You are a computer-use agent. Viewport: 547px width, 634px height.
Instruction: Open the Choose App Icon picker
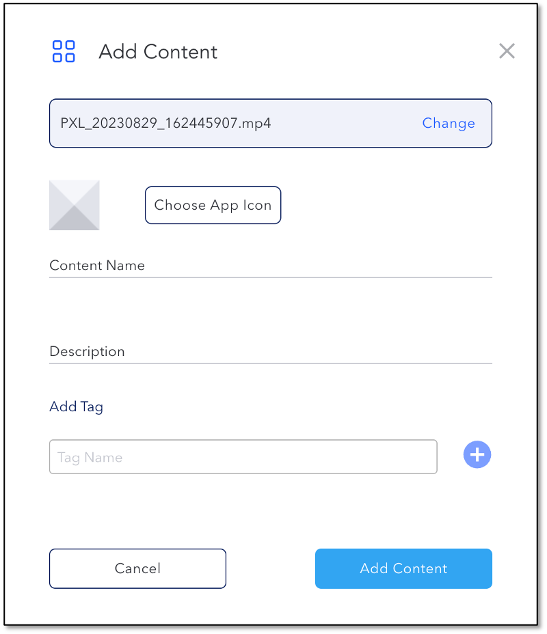click(x=213, y=205)
